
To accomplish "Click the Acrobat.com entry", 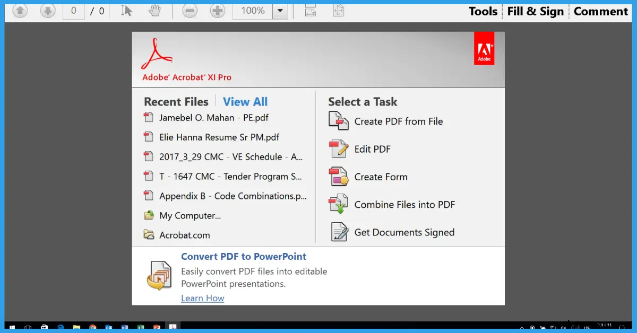I will coord(185,235).
